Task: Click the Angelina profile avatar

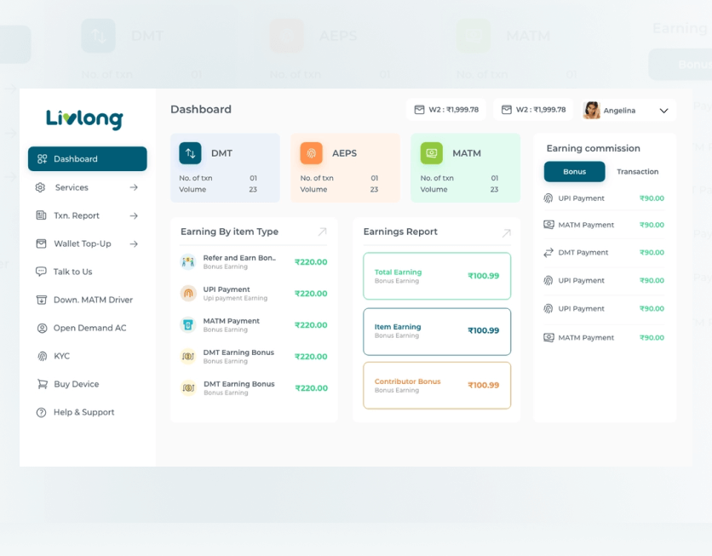Action: [591, 110]
